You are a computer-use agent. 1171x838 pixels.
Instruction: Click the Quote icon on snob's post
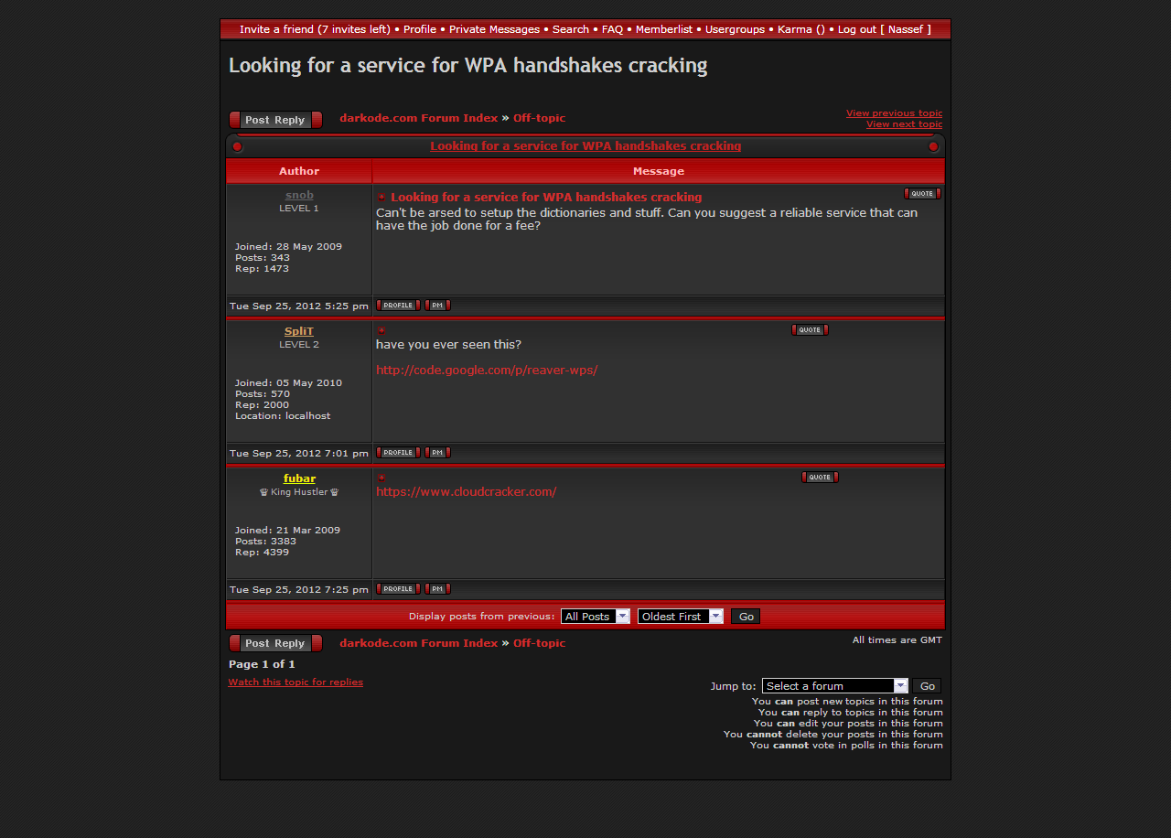pos(922,194)
